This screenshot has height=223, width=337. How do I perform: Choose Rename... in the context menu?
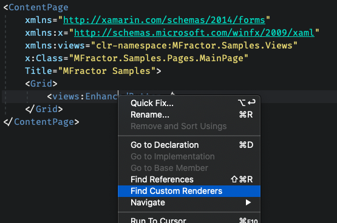click(189, 115)
